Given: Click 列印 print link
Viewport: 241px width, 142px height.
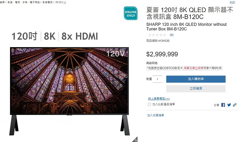Looking at the screenshot, I should click(x=232, y=3).
